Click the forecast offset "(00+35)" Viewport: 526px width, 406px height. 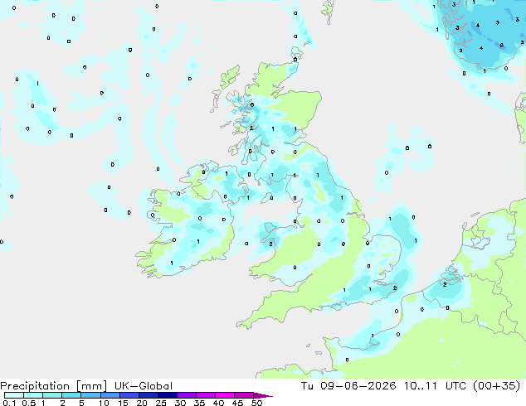497,386
